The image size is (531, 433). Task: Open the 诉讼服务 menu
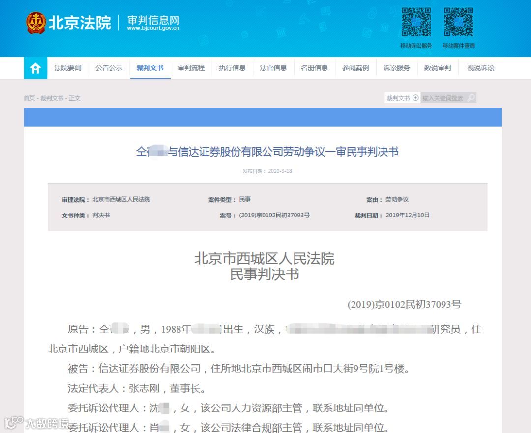click(x=397, y=68)
